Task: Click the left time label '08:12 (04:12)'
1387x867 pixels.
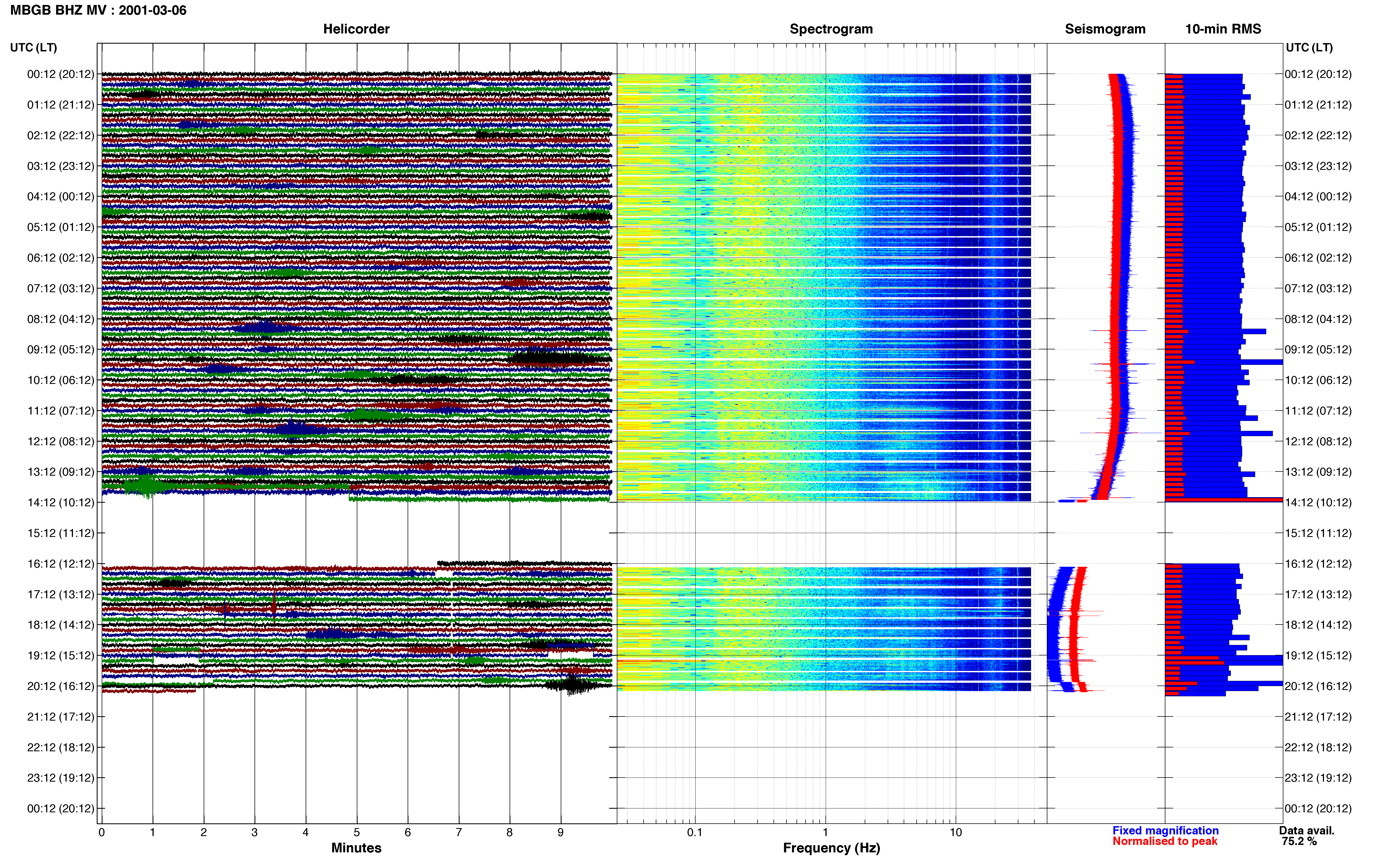Action: [x=61, y=319]
